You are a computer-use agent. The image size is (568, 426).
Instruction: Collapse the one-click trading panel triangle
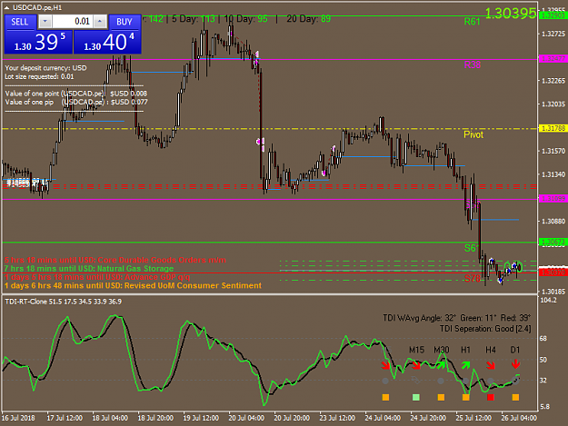coord(7,7)
